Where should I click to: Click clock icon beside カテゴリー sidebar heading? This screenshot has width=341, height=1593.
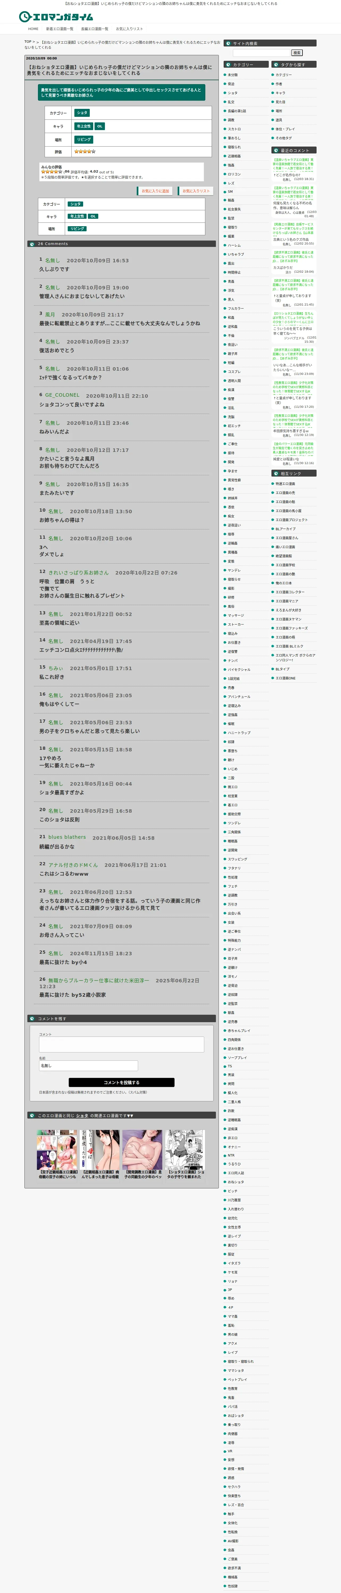click(228, 64)
